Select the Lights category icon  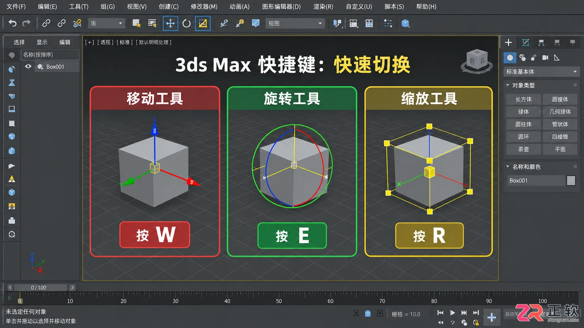(x=534, y=58)
